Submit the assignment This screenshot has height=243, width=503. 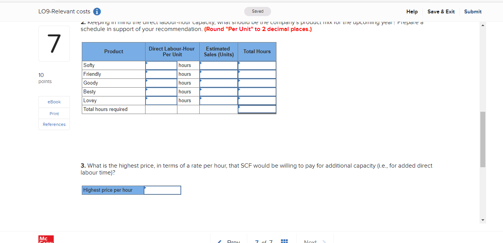473,11
